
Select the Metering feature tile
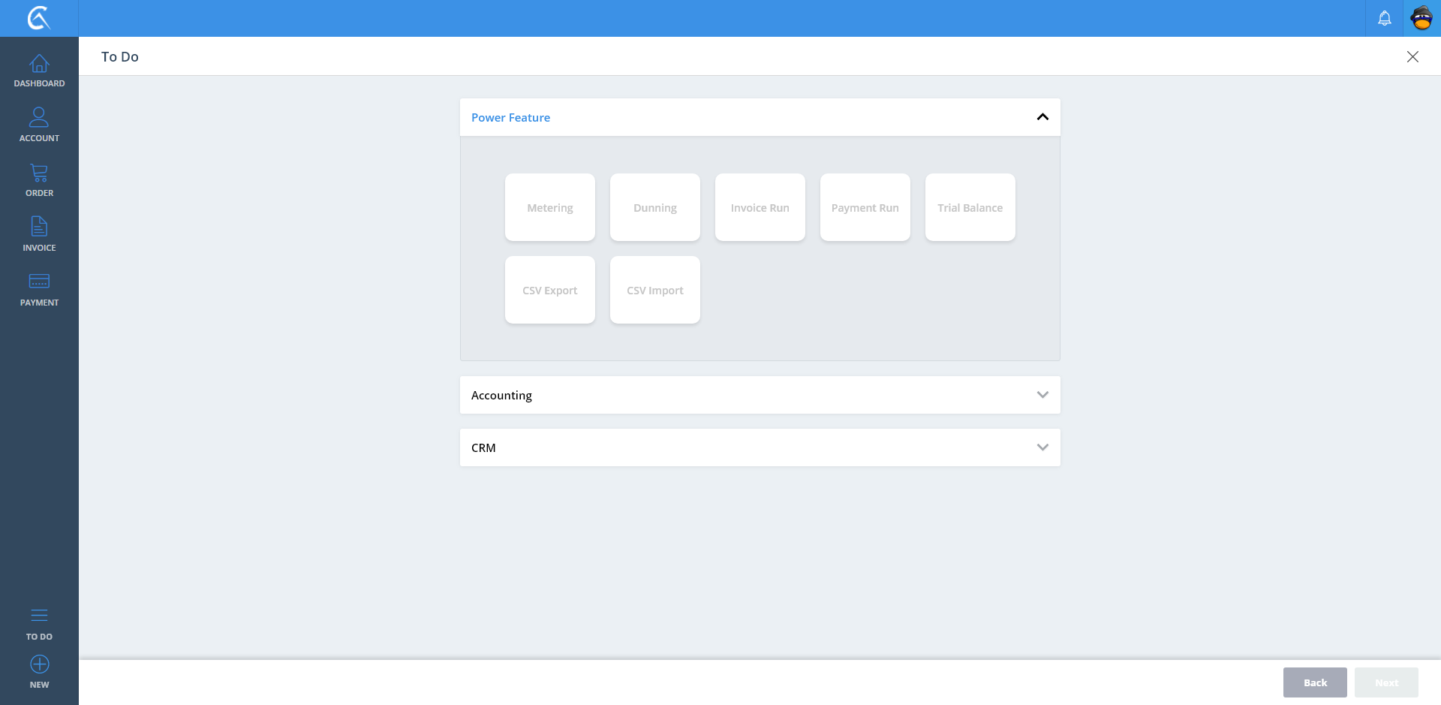(x=549, y=207)
